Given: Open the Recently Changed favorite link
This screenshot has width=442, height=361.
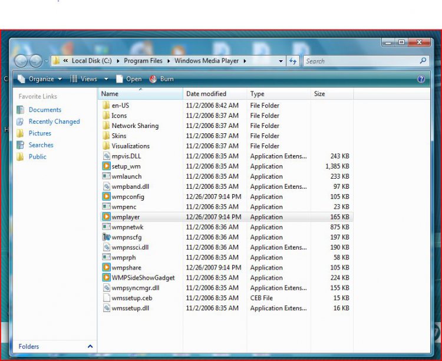Looking at the screenshot, I should click(x=54, y=122).
